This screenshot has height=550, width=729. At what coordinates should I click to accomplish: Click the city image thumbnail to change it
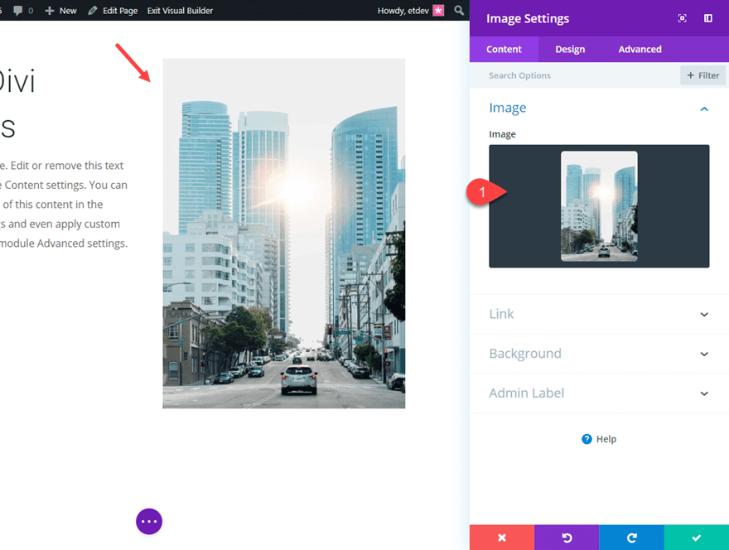pos(598,205)
